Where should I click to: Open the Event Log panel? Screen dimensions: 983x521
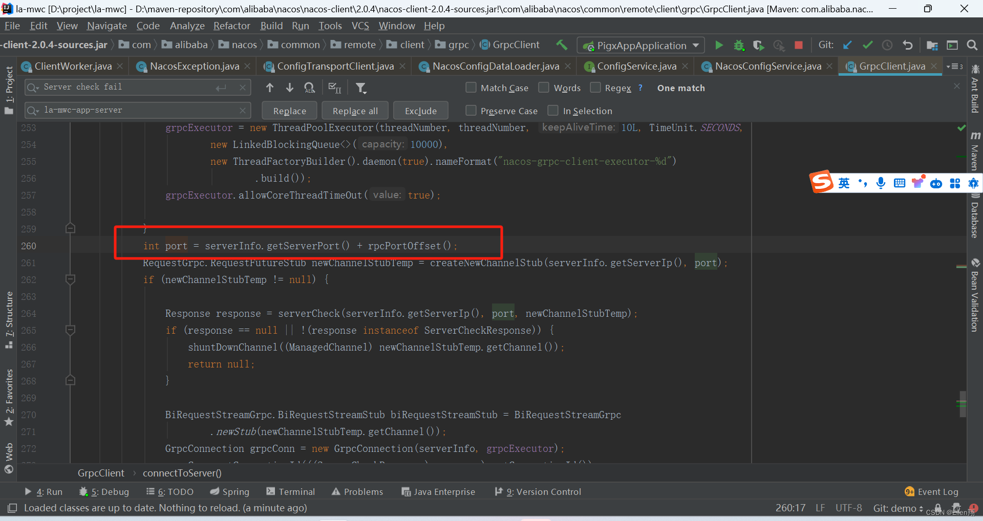(931, 492)
